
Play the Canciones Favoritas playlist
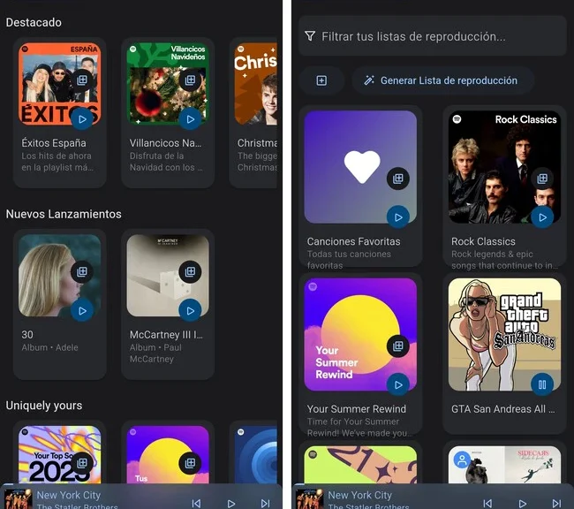pyautogui.click(x=398, y=217)
